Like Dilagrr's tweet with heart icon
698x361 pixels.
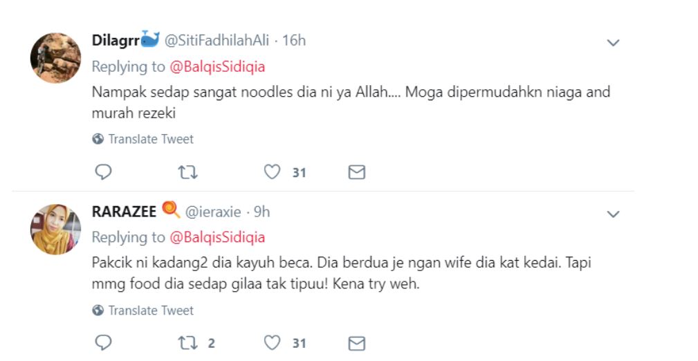tap(272, 172)
